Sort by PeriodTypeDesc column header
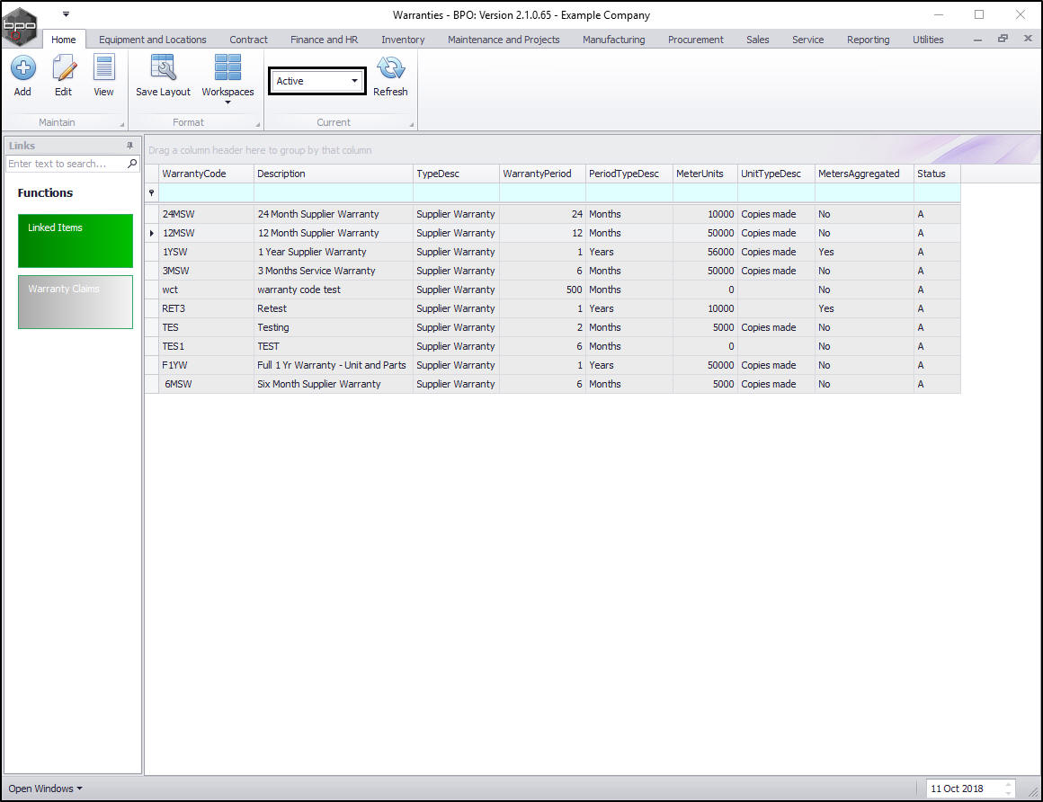The height and width of the screenshot is (802, 1043). [x=628, y=174]
